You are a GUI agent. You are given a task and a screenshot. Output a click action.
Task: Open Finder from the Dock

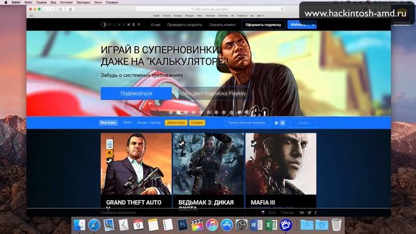tap(79, 225)
